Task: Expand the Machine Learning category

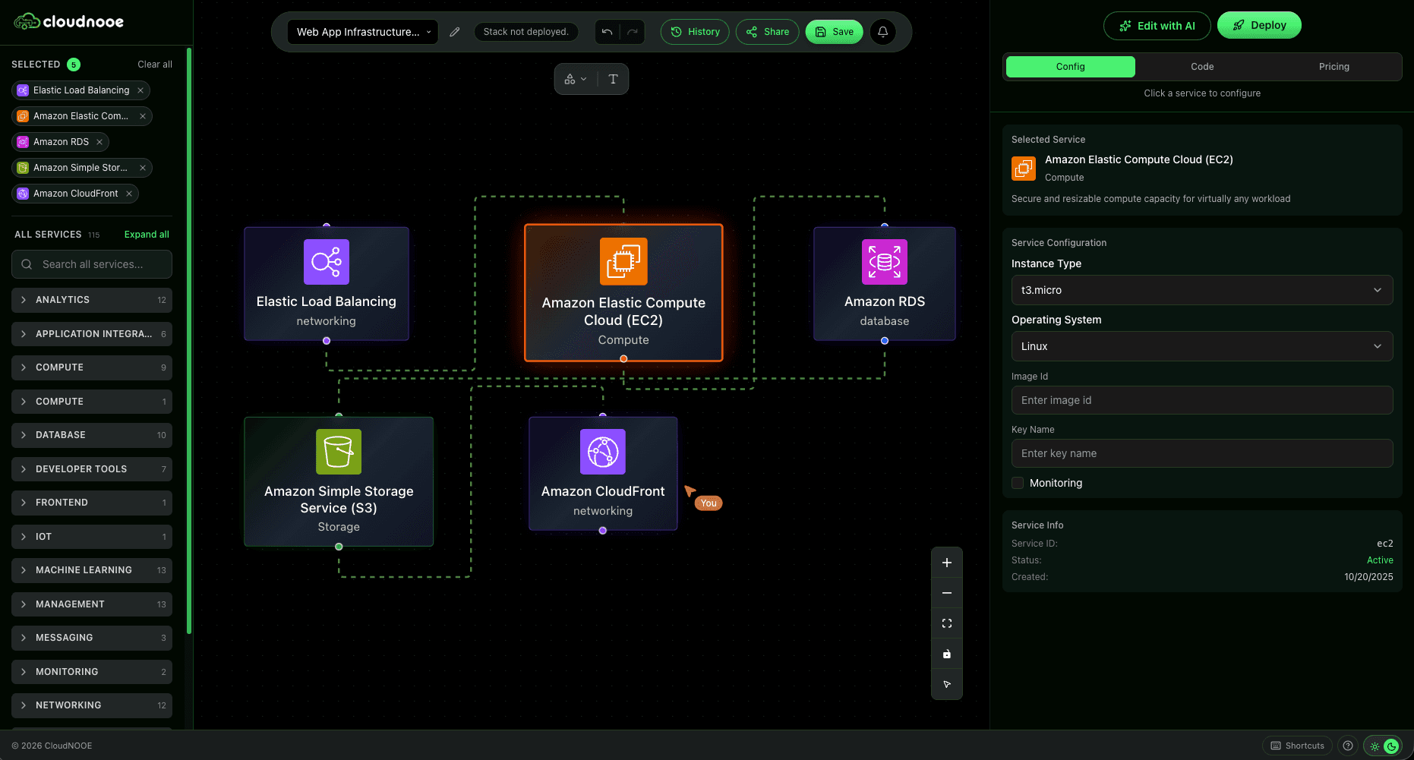Action: pos(92,570)
